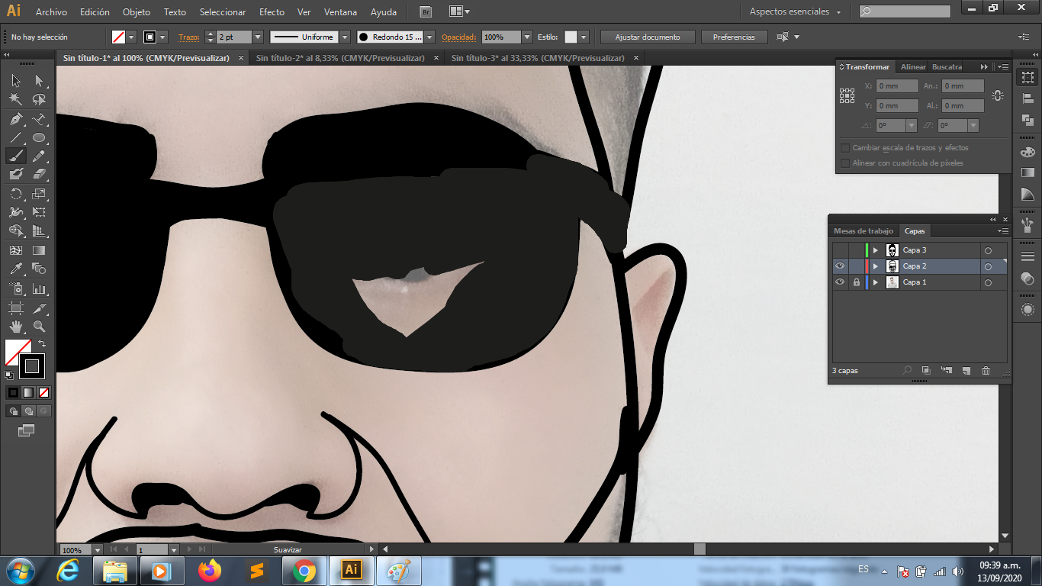This screenshot has height=586, width=1042.
Task: Open Estilo graphic style swatch
Action: [x=571, y=37]
